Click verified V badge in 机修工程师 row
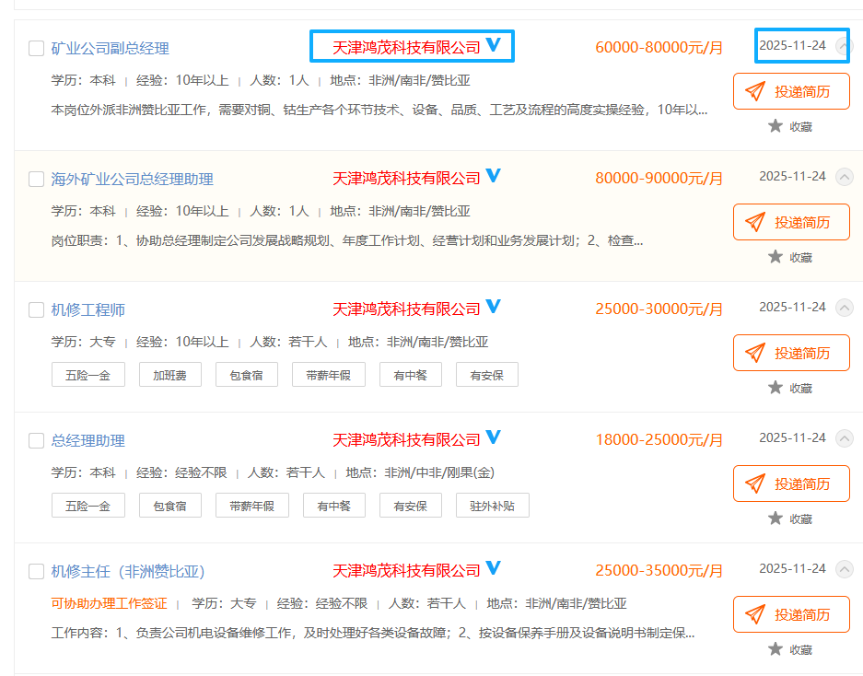863x676 pixels. (x=494, y=306)
